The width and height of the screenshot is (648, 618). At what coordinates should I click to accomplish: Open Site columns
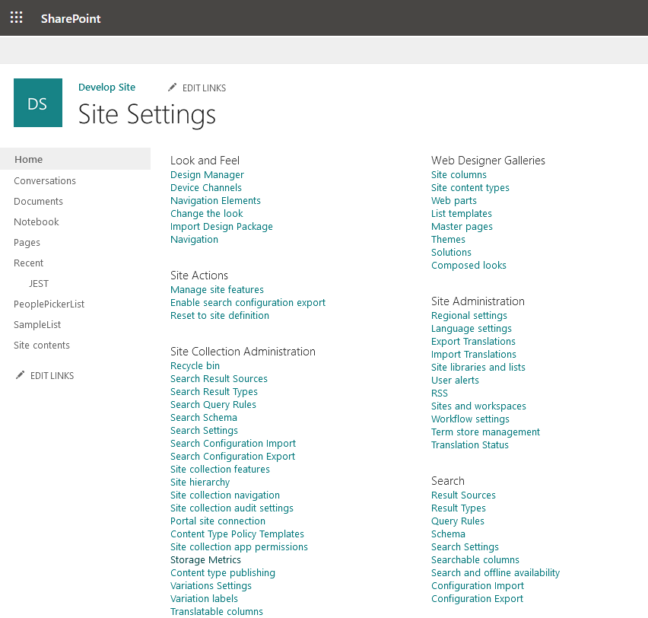point(459,175)
